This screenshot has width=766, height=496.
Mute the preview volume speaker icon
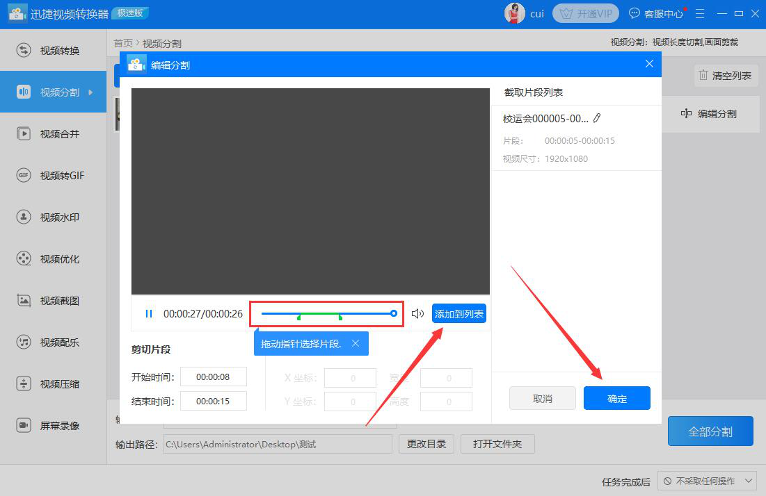tap(417, 313)
